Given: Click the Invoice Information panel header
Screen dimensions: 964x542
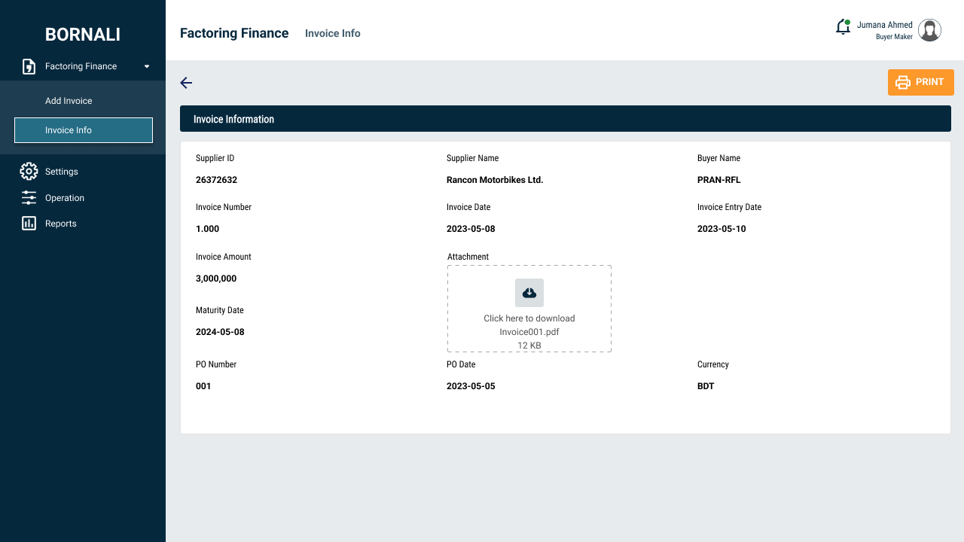Looking at the screenshot, I should point(566,119).
